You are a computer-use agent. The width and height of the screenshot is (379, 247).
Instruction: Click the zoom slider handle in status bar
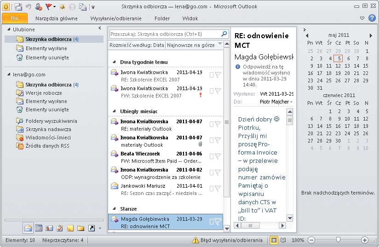tap(339, 240)
